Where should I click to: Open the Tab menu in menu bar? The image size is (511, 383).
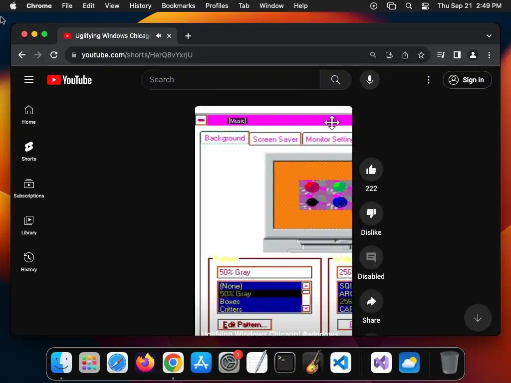tap(244, 6)
